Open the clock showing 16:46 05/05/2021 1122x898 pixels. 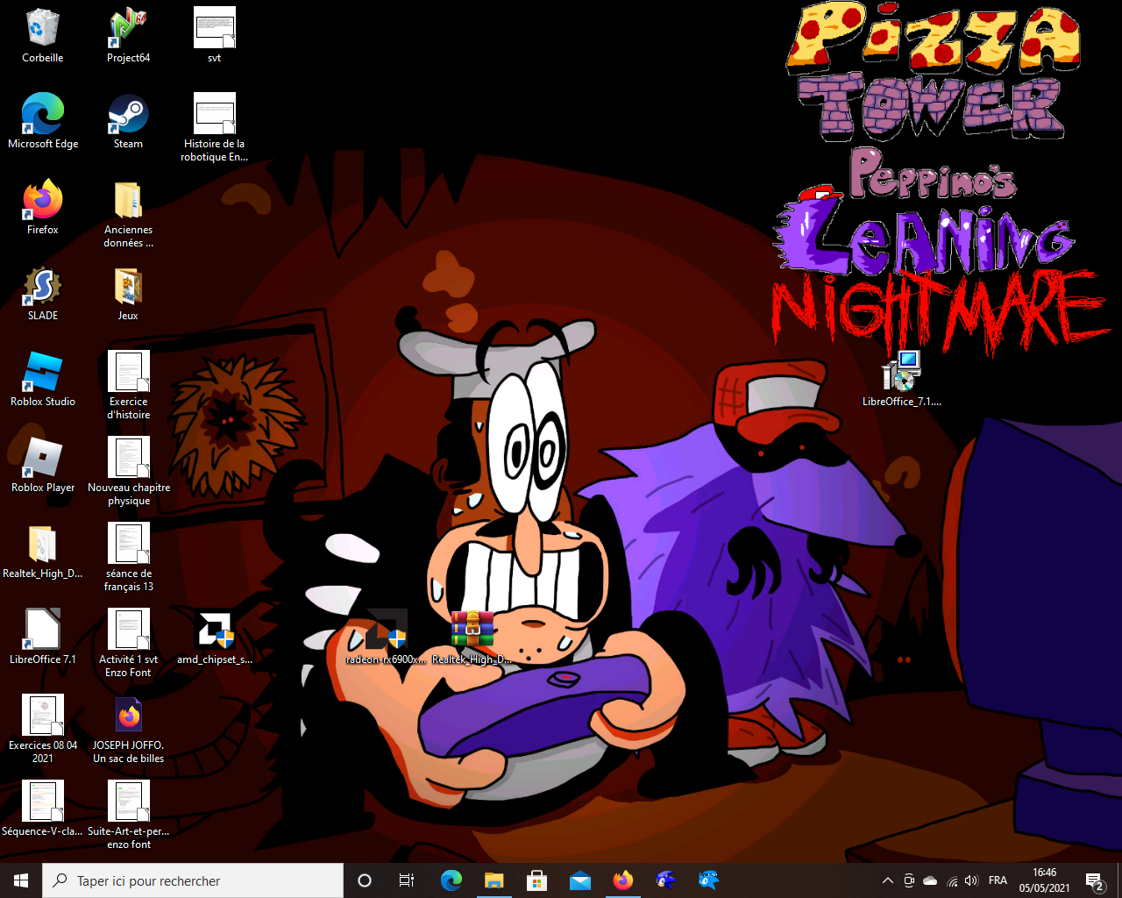[x=1044, y=880]
